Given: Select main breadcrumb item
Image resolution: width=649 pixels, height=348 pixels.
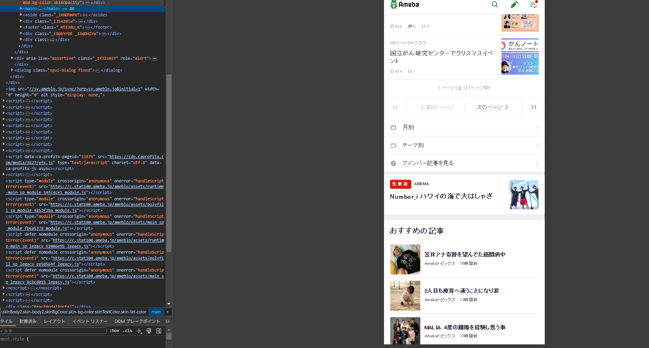Looking at the screenshot, I should (x=156, y=312).
